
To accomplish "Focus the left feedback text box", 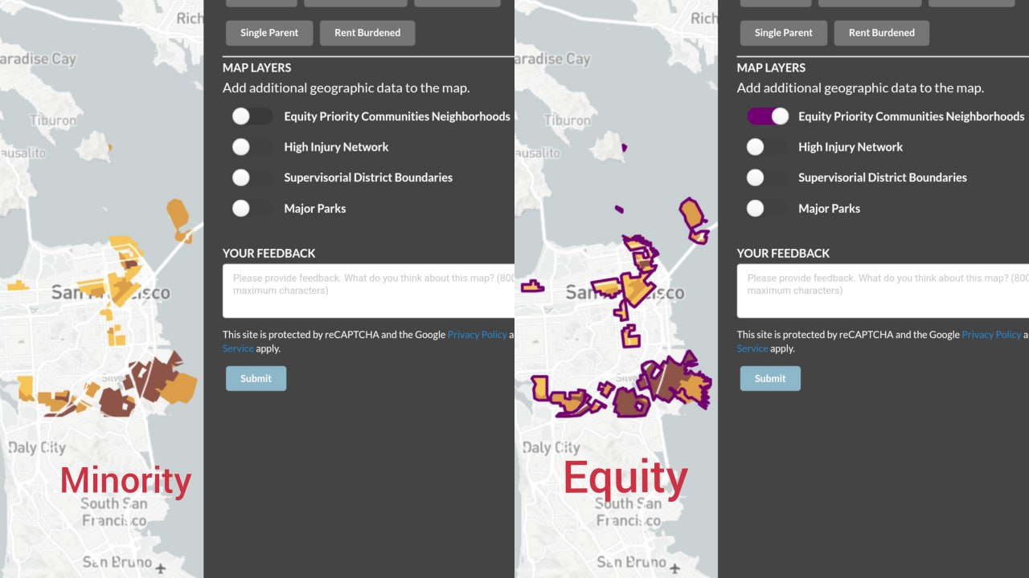I will (368, 291).
